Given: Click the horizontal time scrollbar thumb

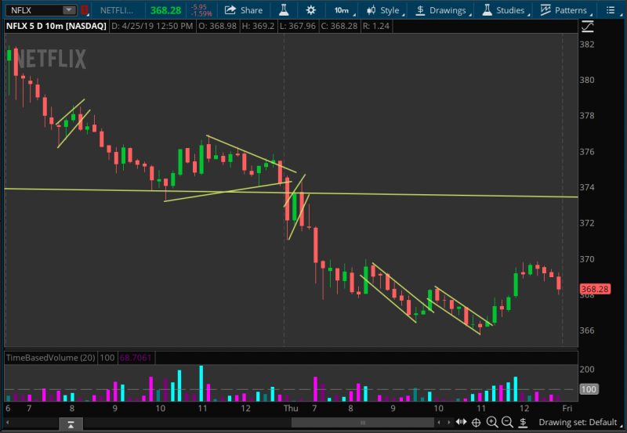Looking at the screenshot, I should point(368,423).
